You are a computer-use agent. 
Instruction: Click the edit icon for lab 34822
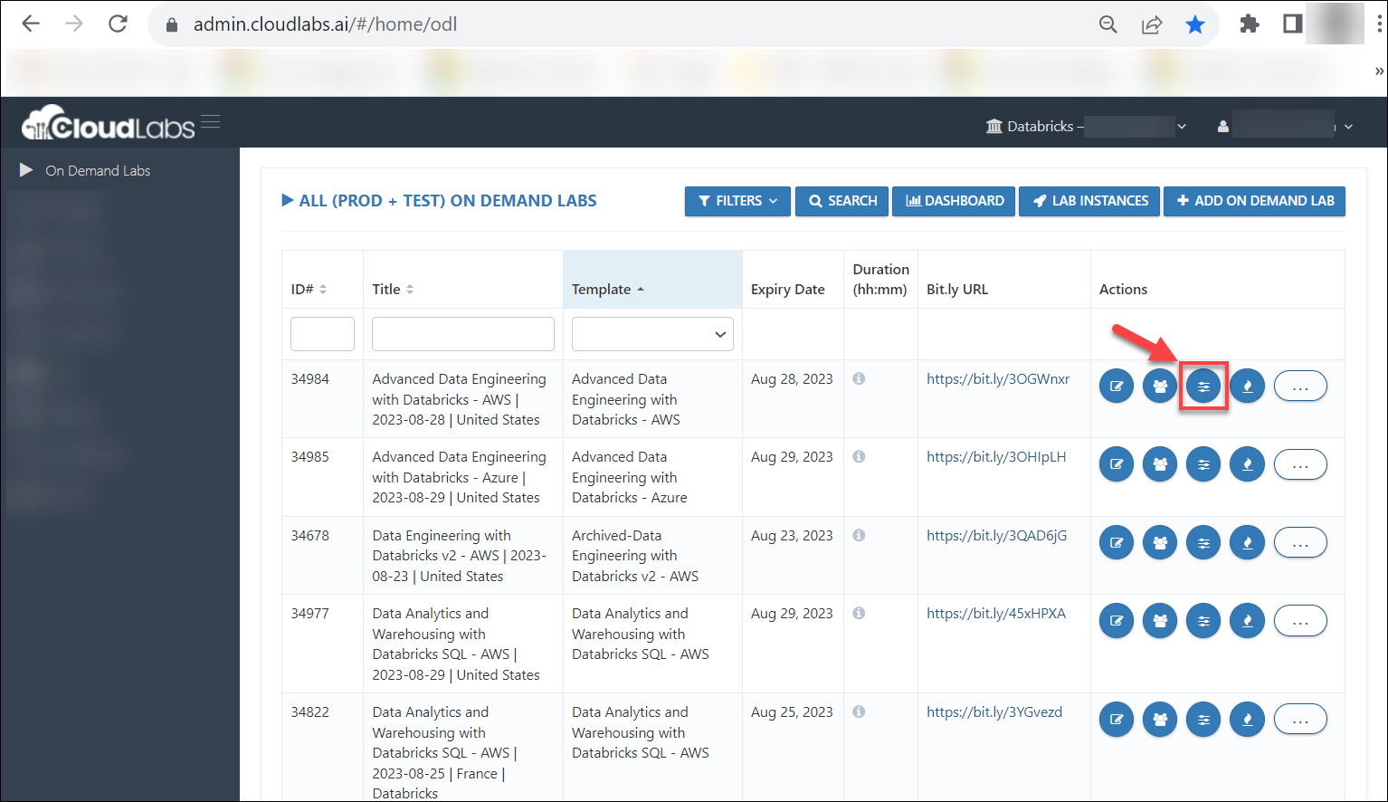[x=1117, y=720]
